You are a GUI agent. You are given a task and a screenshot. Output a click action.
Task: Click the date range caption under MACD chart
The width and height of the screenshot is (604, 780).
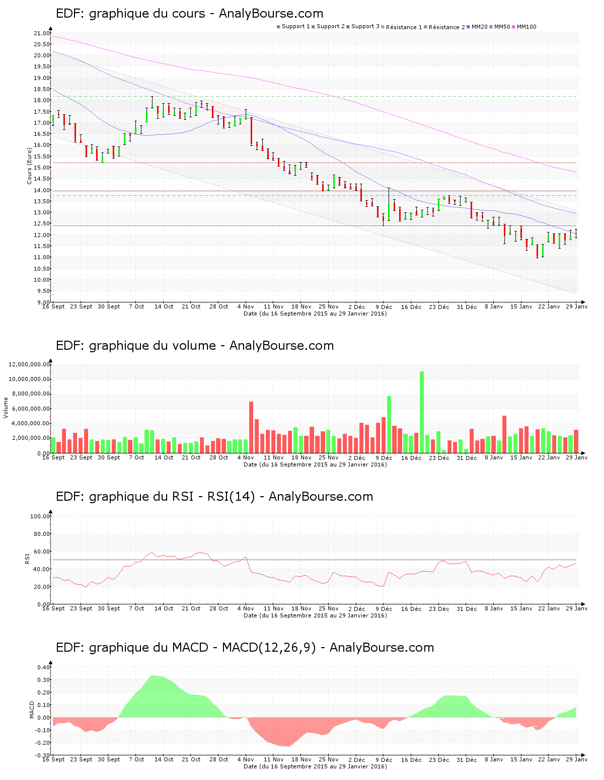(x=315, y=766)
